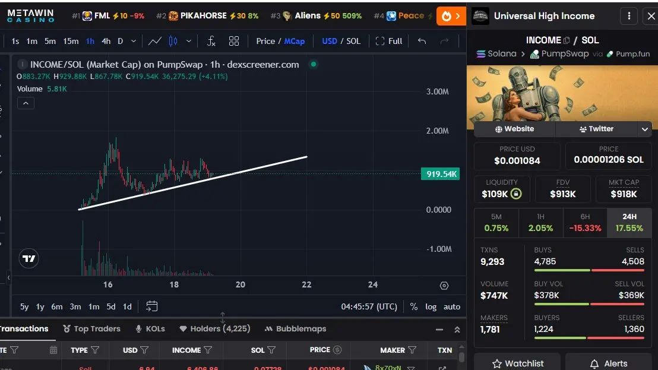This screenshot has height=370, width=658.
Task: Undo the last chart action
Action: point(422,41)
